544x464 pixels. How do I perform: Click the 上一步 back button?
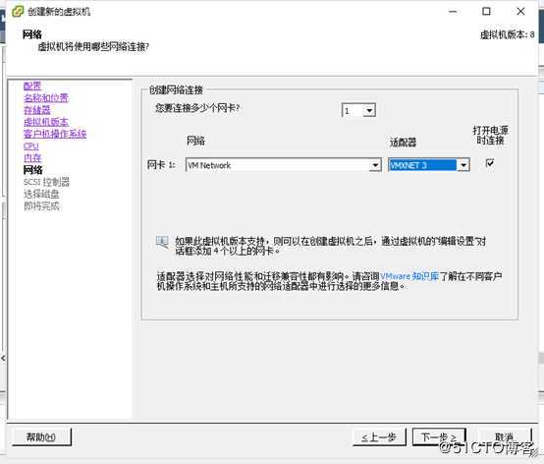tap(379, 436)
